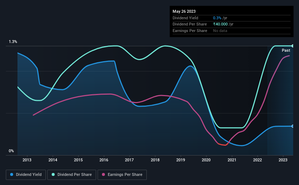Click the pink Earnings Per Share legend dot
This screenshot has height=185, width=299.
point(103,174)
